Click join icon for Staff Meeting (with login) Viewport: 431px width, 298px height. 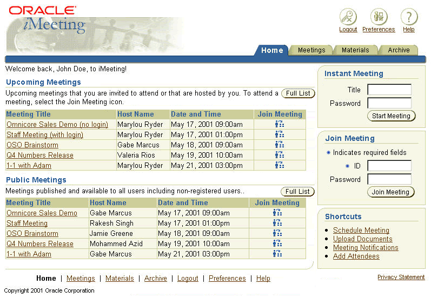click(x=280, y=134)
